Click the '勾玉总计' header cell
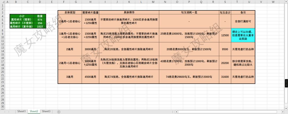This screenshot has width=288, height=114. pos(225,13)
